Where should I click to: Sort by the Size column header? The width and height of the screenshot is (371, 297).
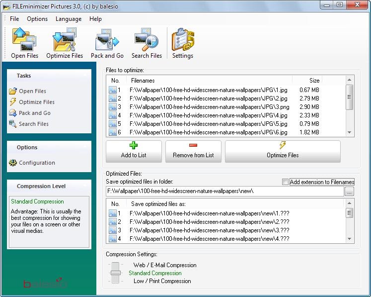click(307, 81)
